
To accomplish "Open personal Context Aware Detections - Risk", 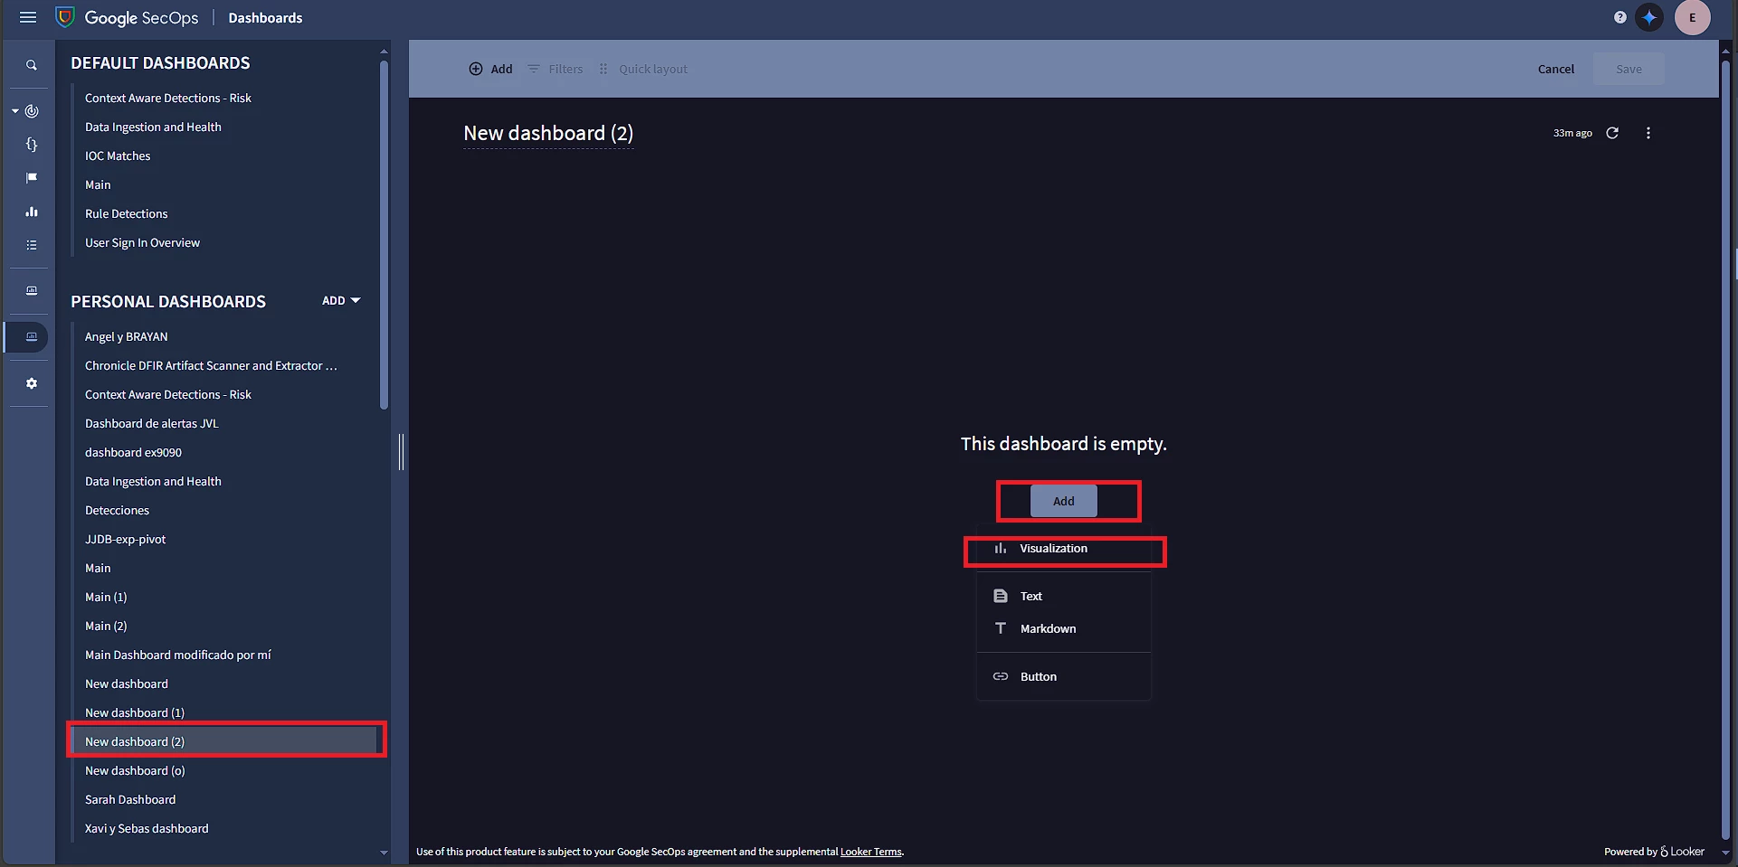I will [x=168, y=394].
